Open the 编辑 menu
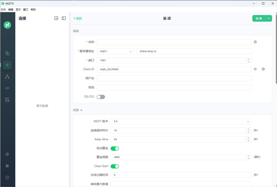 coord(11,9)
